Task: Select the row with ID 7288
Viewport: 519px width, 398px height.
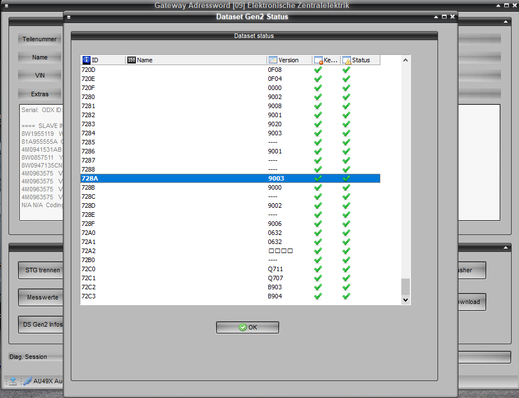Action: pyautogui.click(x=230, y=169)
